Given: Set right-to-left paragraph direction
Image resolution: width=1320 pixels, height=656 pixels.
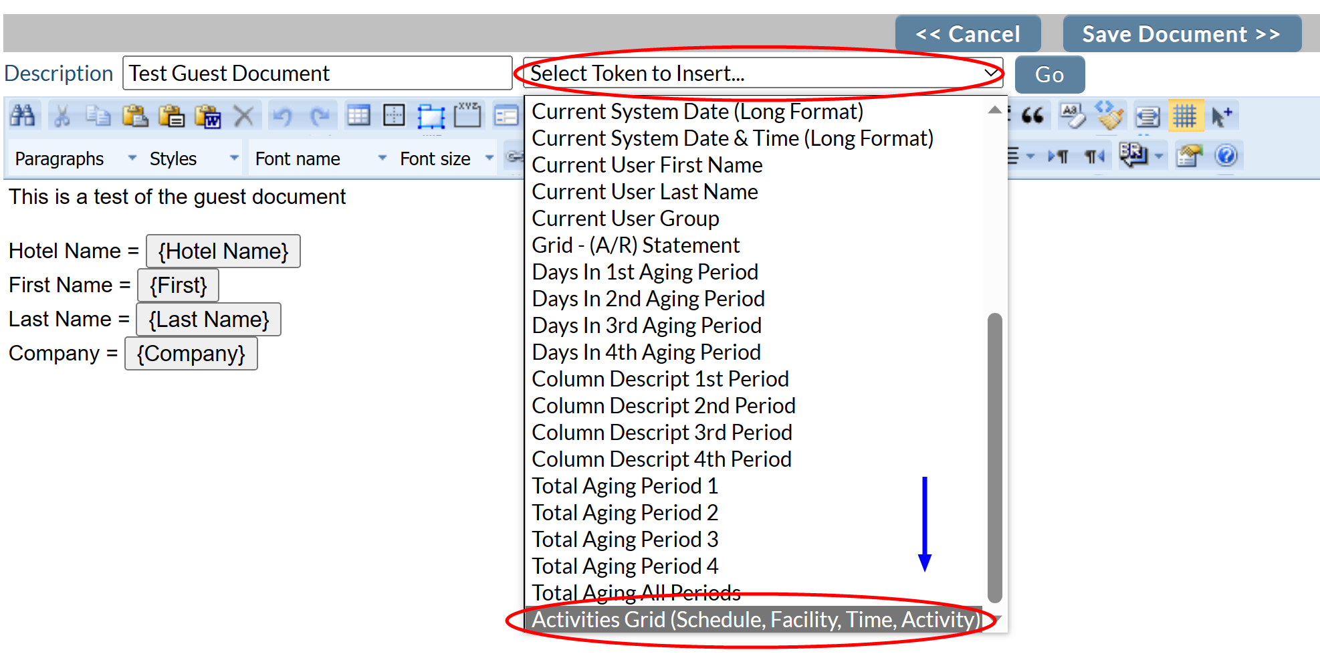Looking at the screenshot, I should (1094, 156).
